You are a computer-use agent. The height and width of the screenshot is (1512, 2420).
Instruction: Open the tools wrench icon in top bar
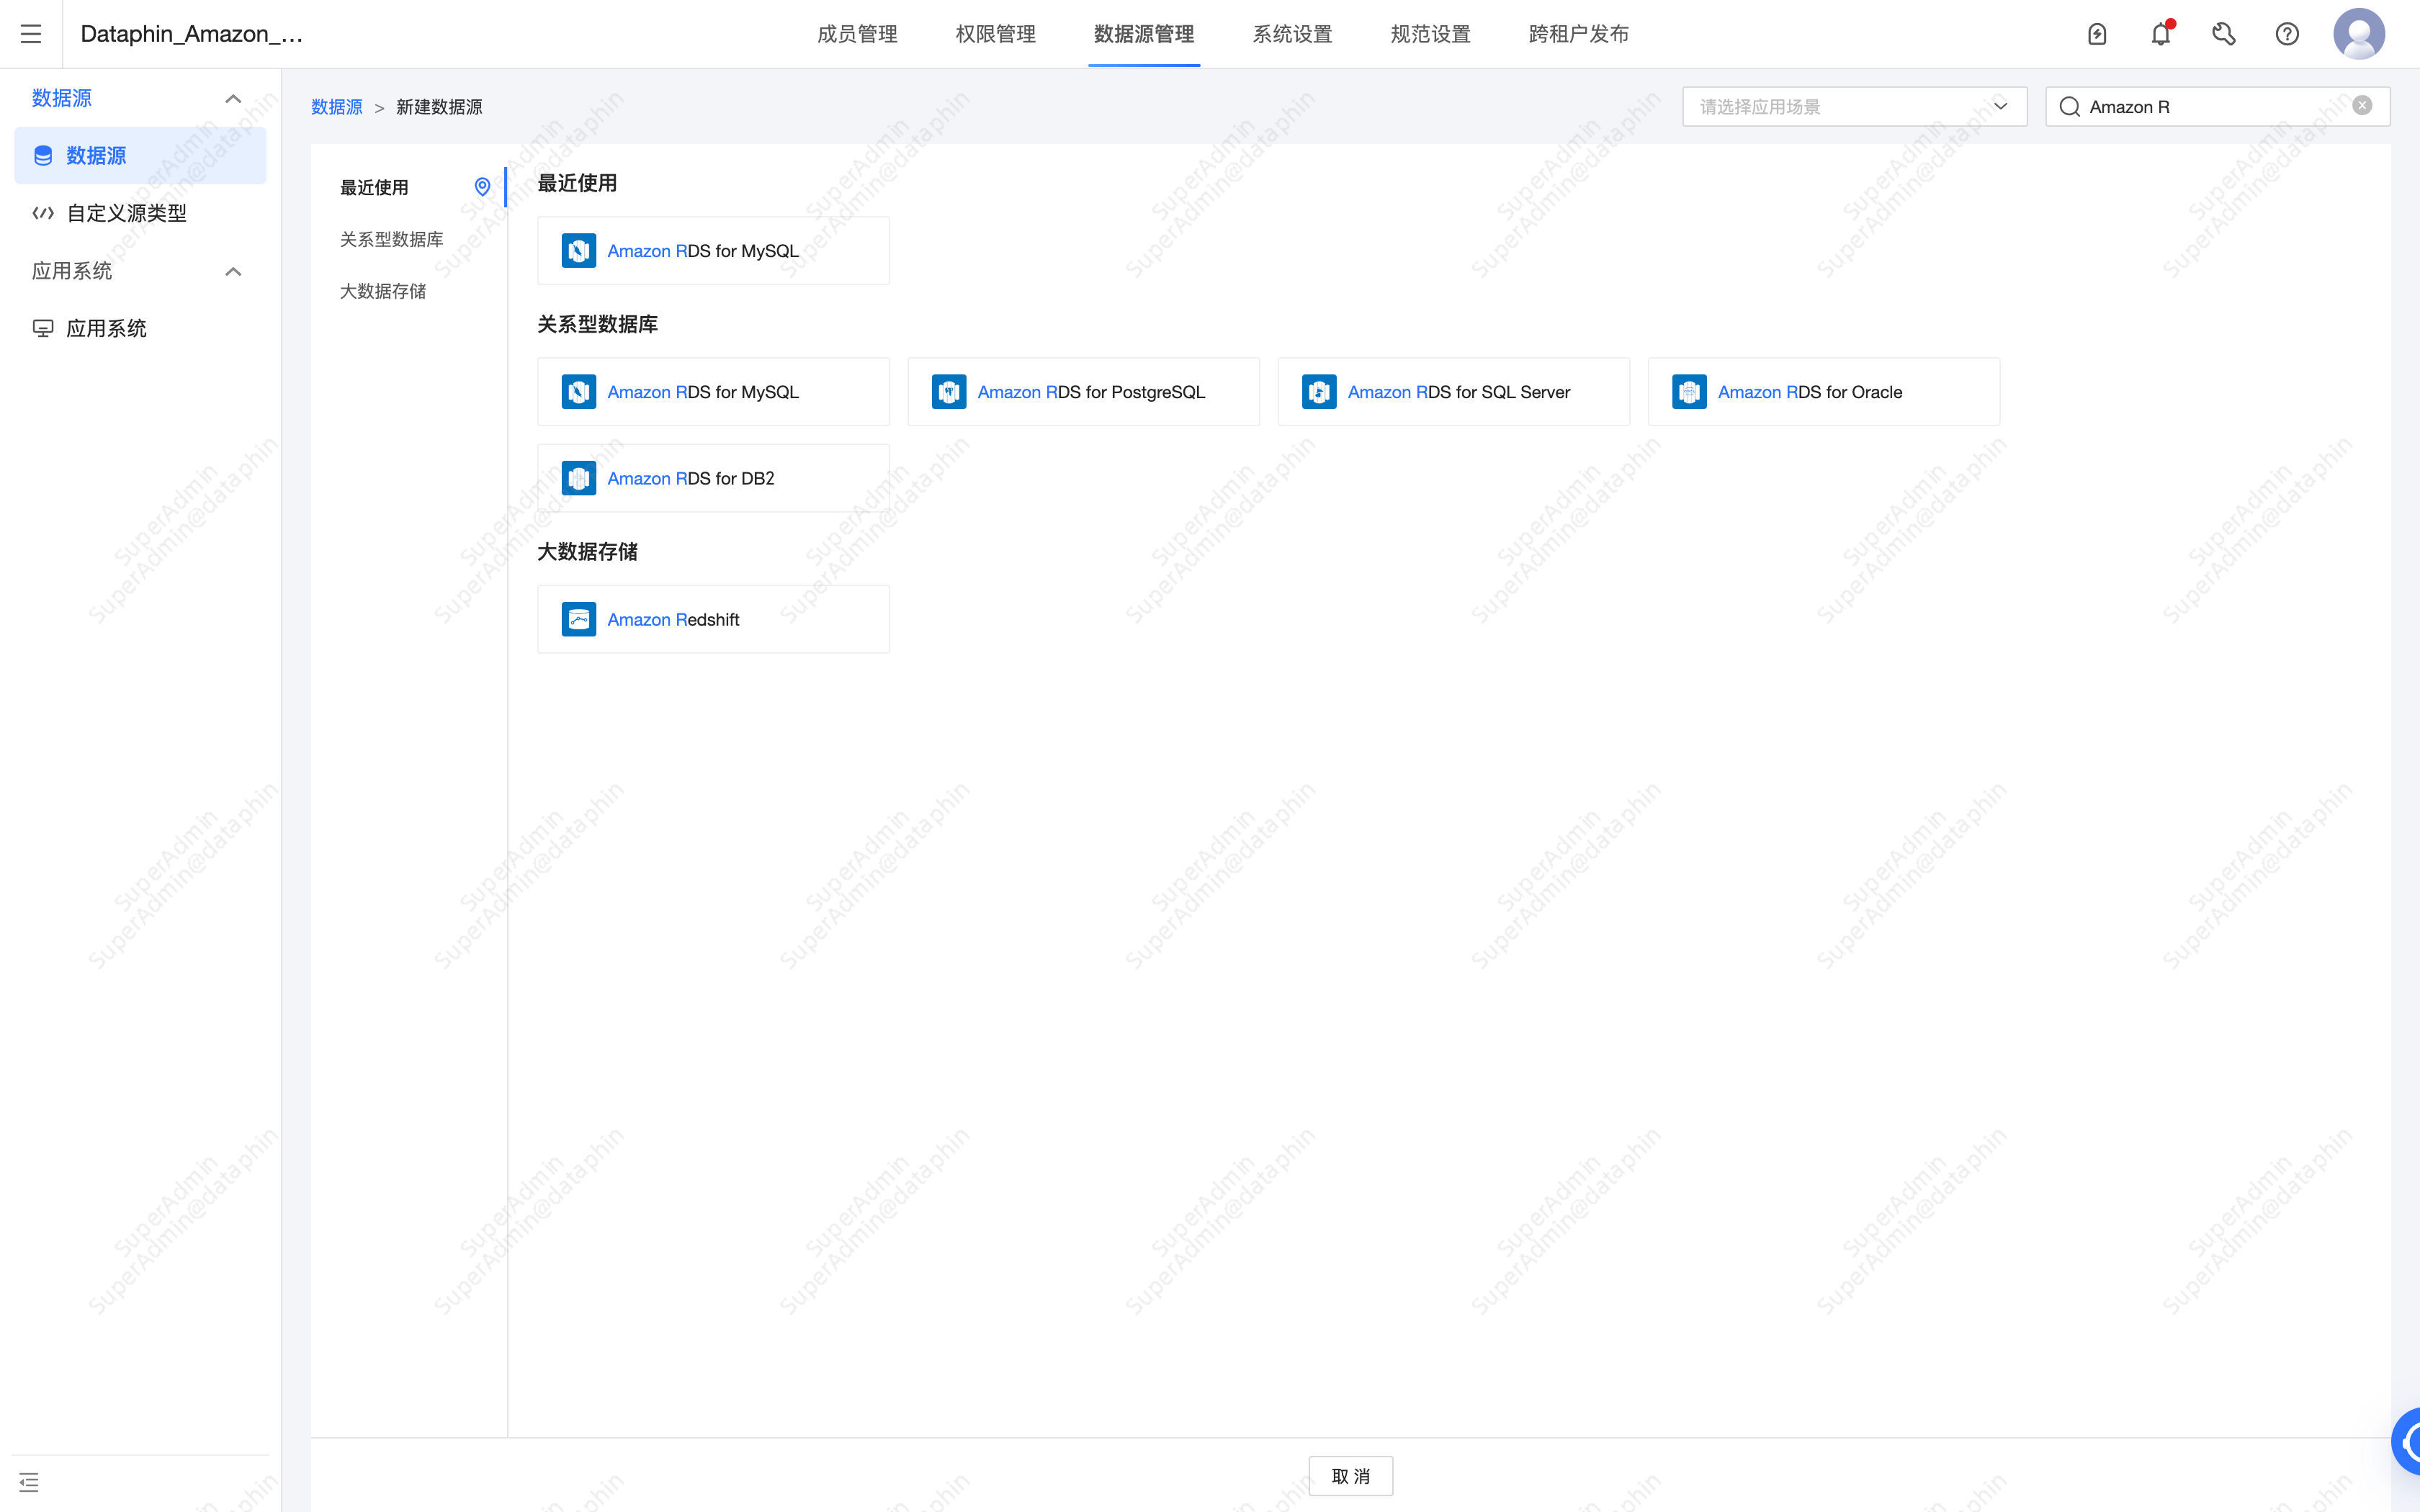[2223, 33]
